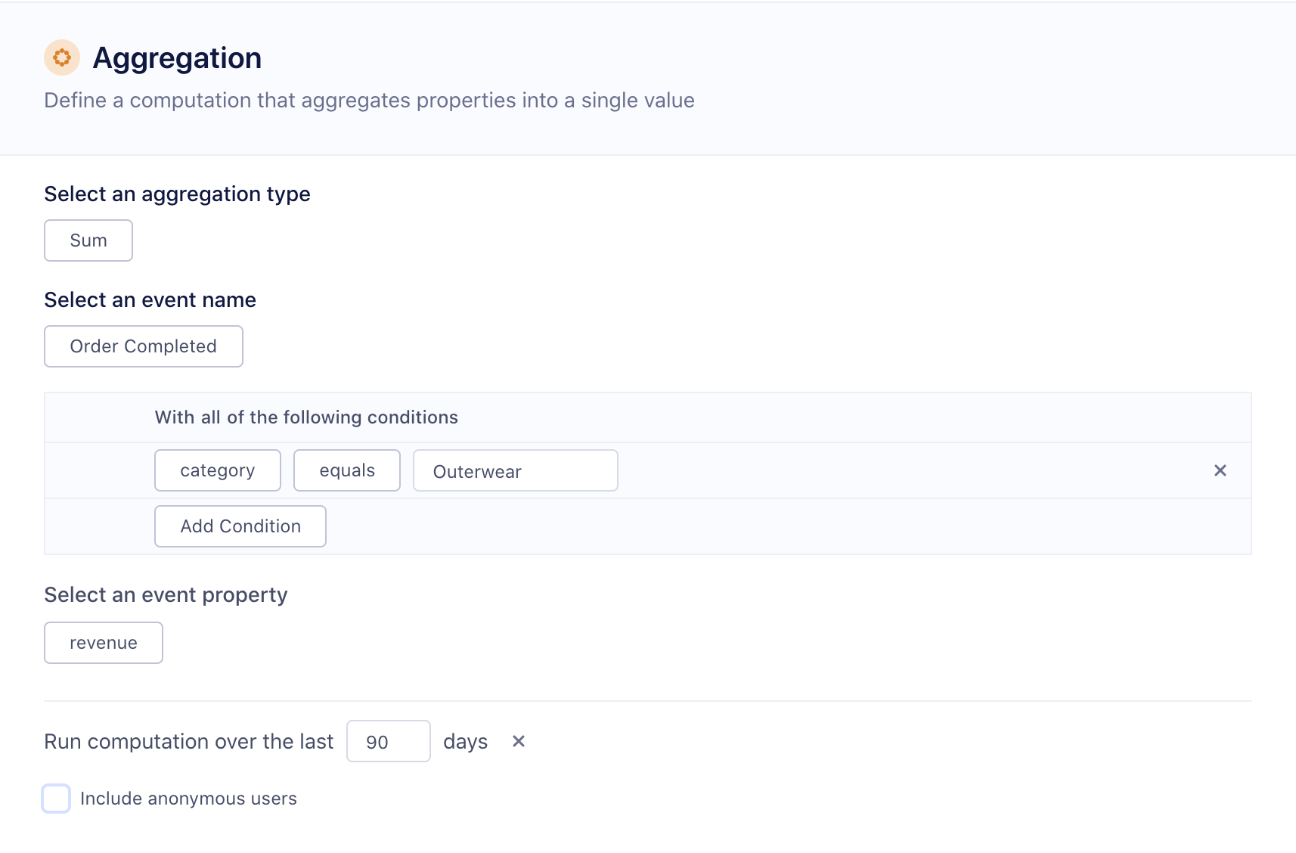Click the 'Select an aggregation type' label
1296x853 pixels.
point(177,194)
